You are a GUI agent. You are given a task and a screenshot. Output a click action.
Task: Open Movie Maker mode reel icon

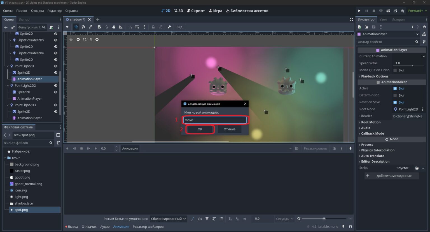[403, 11]
